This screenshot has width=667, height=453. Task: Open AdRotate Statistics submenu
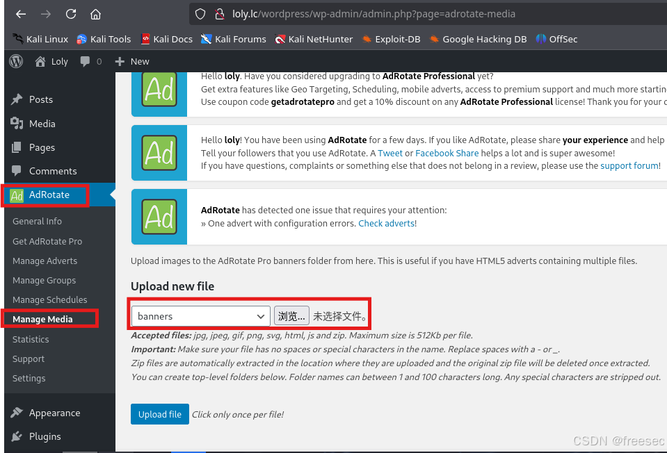click(31, 340)
